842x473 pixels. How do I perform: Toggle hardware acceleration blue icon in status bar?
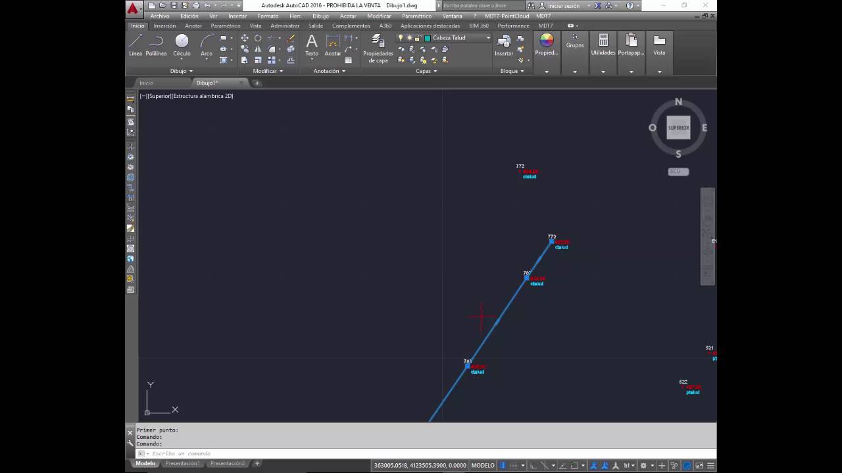tap(687, 465)
